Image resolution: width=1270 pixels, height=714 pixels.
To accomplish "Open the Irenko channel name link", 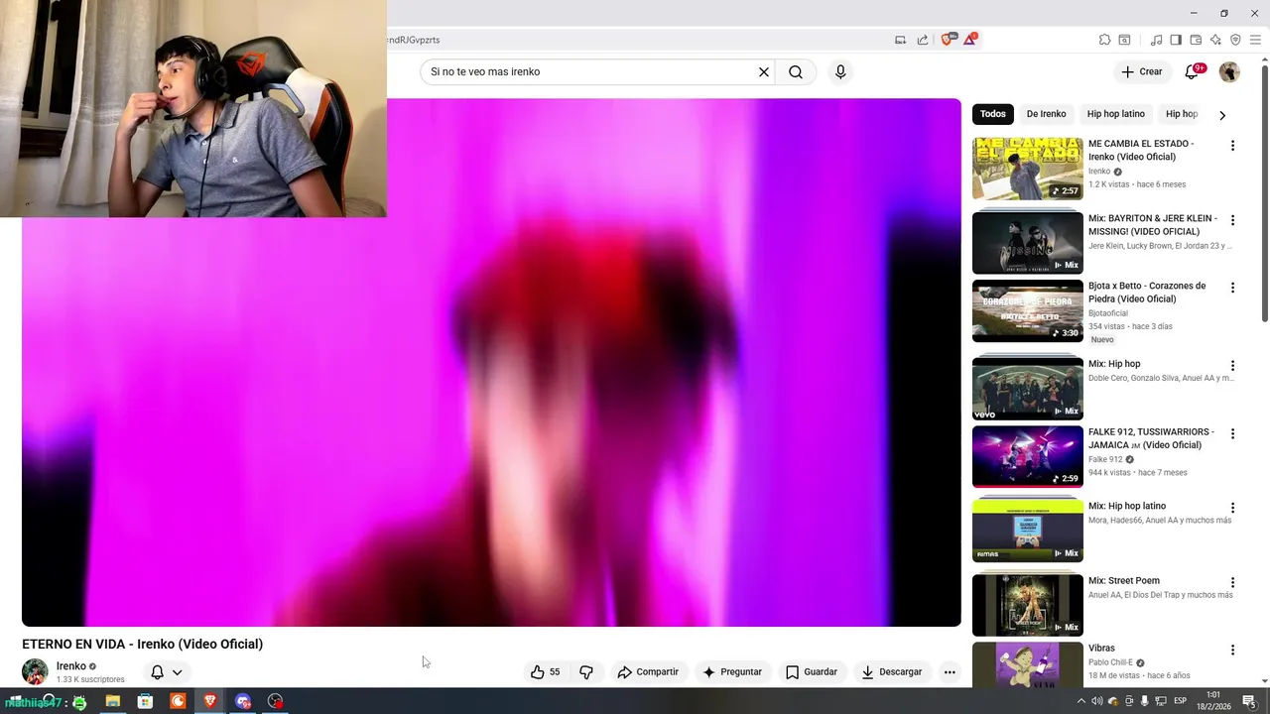I will click(71, 666).
